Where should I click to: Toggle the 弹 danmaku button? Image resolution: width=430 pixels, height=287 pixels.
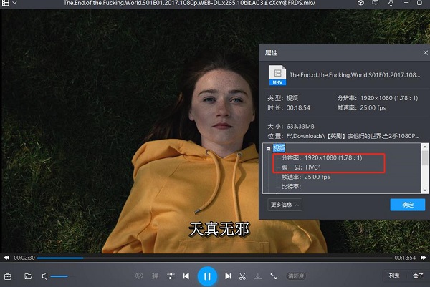[156, 276]
